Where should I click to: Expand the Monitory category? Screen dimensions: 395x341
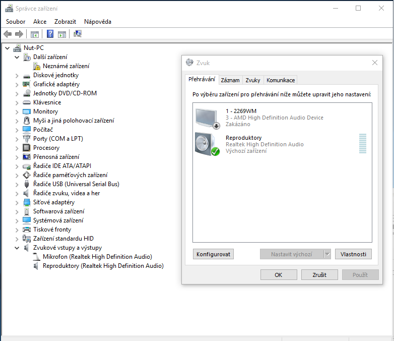coord(17,112)
